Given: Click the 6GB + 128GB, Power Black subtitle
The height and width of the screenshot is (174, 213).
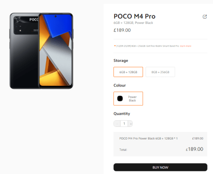Looking at the screenshot, I should (133, 23).
